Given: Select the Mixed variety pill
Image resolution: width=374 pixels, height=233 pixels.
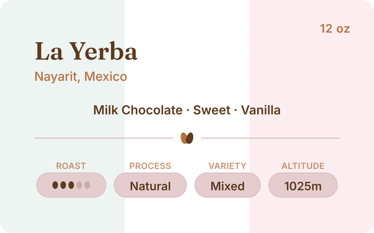Looking at the screenshot, I should tap(228, 185).
